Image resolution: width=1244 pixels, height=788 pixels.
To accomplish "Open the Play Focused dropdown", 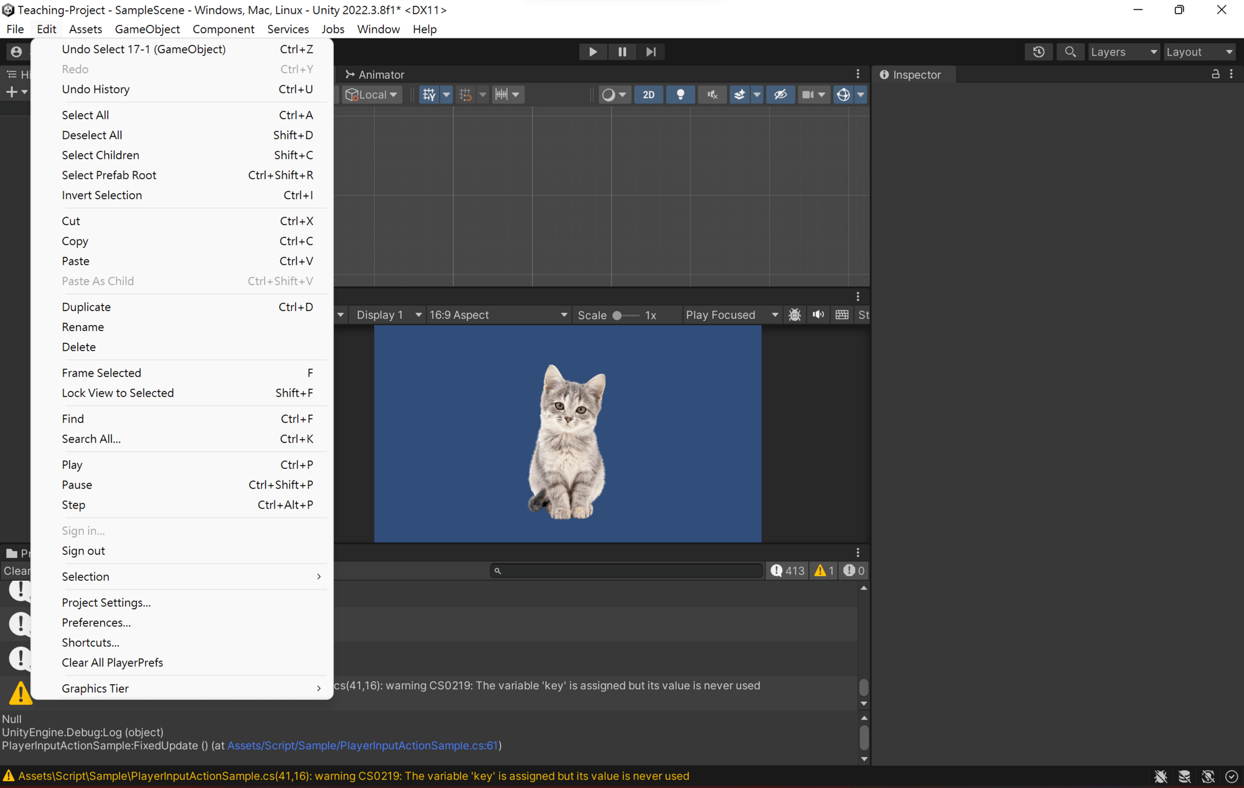I will pos(731,315).
